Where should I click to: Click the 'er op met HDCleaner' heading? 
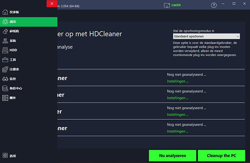pyautogui.click(x=90, y=34)
